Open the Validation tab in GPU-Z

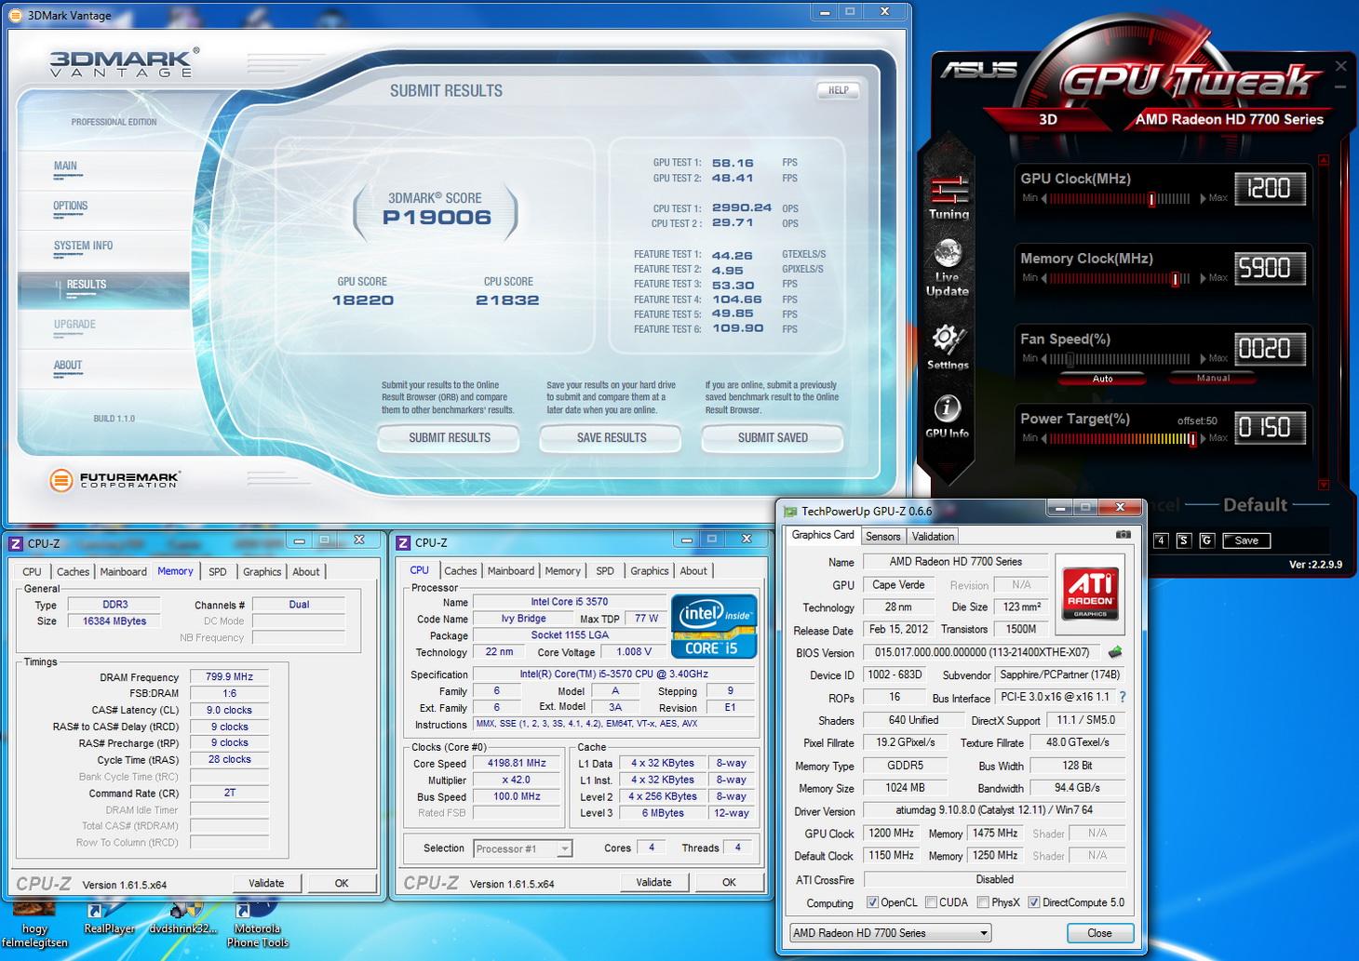tap(933, 536)
